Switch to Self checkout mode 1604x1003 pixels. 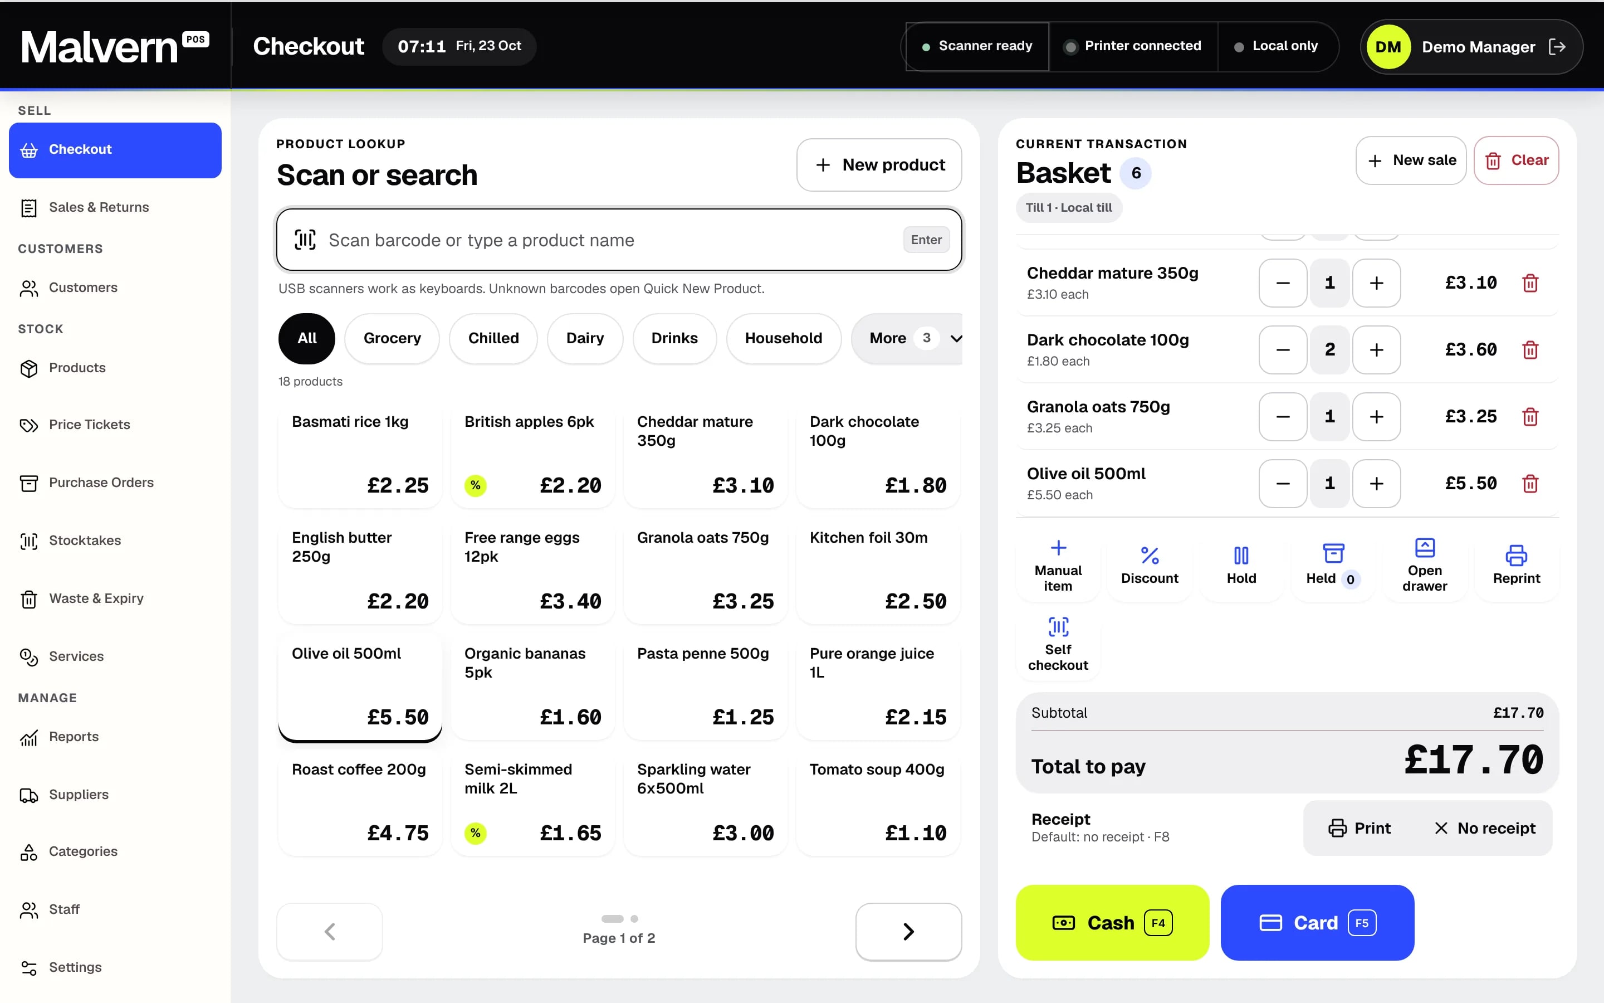coord(1058,645)
